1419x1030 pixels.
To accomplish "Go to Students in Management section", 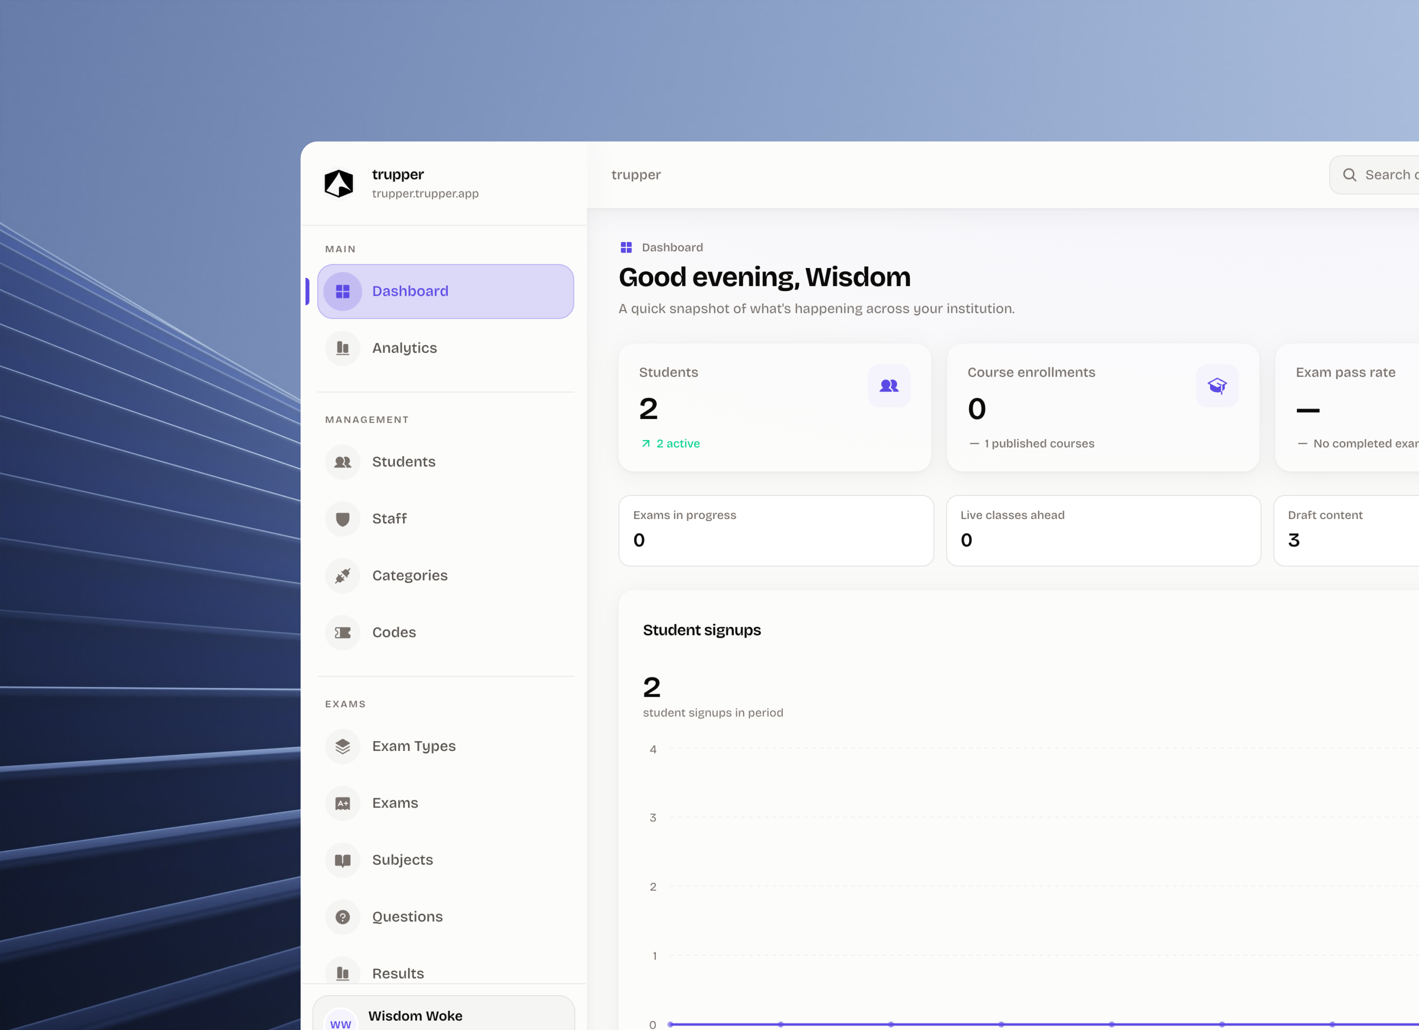I will click(x=446, y=462).
